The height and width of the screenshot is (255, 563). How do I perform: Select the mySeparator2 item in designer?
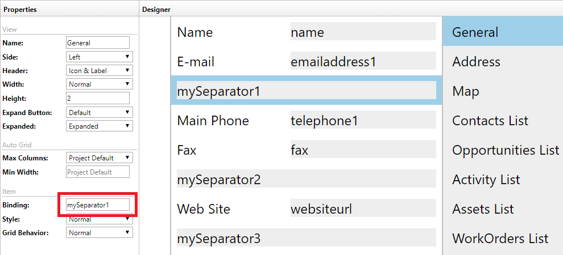(306, 180)
